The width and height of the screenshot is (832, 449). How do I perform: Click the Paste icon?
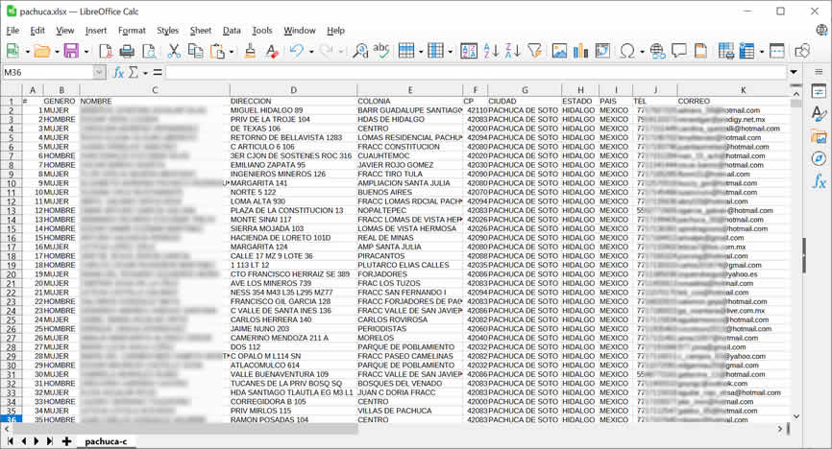click(217, 51)
